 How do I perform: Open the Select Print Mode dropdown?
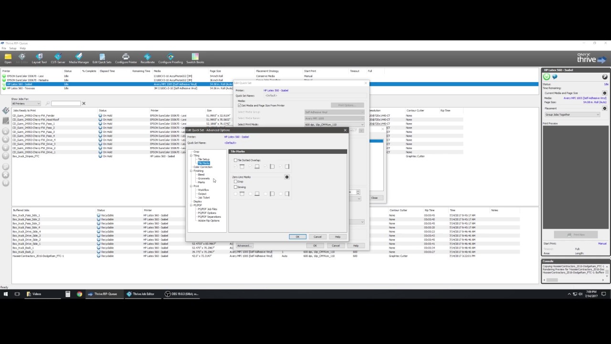(334, 125)
